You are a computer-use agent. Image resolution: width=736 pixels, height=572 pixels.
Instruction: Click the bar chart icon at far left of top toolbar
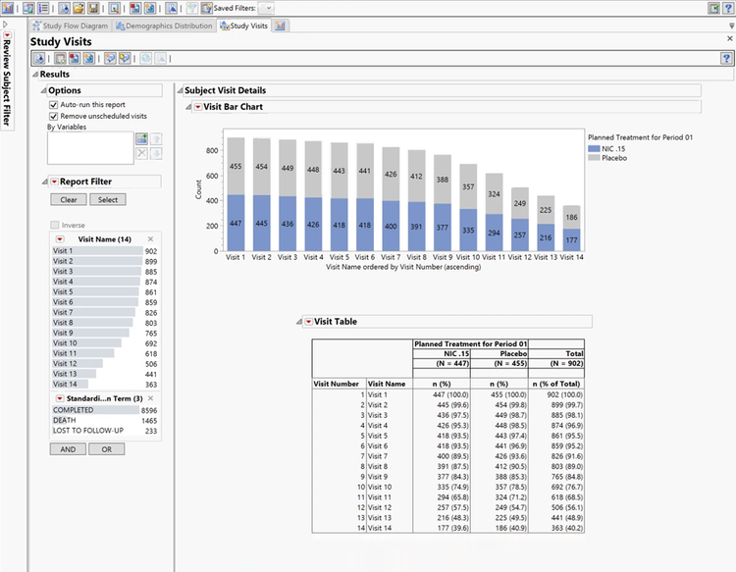8,8
